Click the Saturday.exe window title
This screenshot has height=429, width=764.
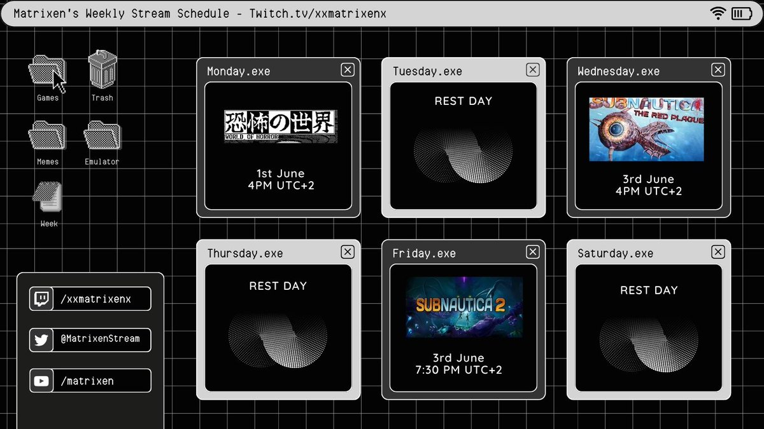tap(615, 254)
